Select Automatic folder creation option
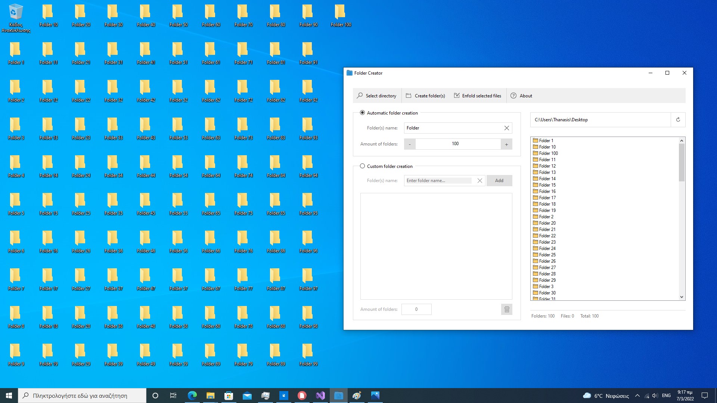 (x=362, y=113)
